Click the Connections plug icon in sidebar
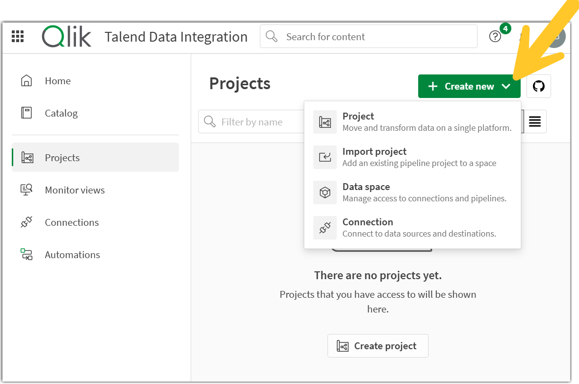 (26, 222)
